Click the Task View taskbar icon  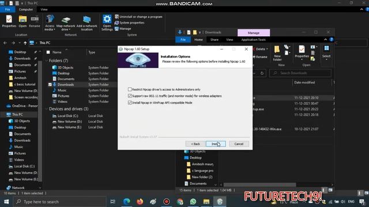(x=113, y=201)
